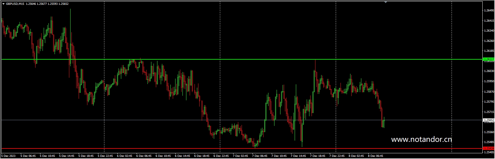
Task: Click the green 1.26117 price tag
Action: [489, 59]
